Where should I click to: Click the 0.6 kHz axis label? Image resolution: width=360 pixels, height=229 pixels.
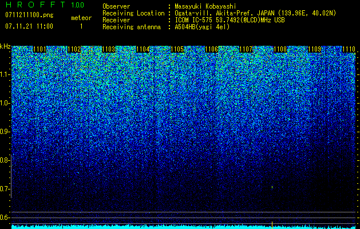[x=5, y=218]
